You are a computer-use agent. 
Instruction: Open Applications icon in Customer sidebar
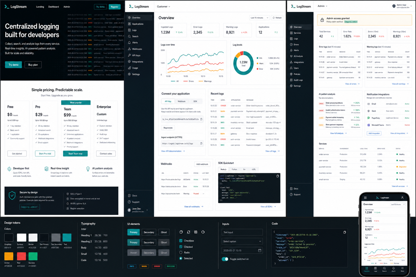pos(129,24)
